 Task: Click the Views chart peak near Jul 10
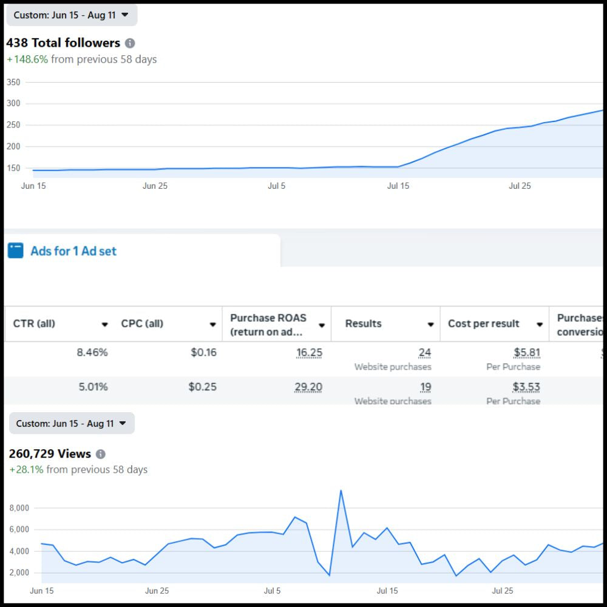tap(341, 490)
